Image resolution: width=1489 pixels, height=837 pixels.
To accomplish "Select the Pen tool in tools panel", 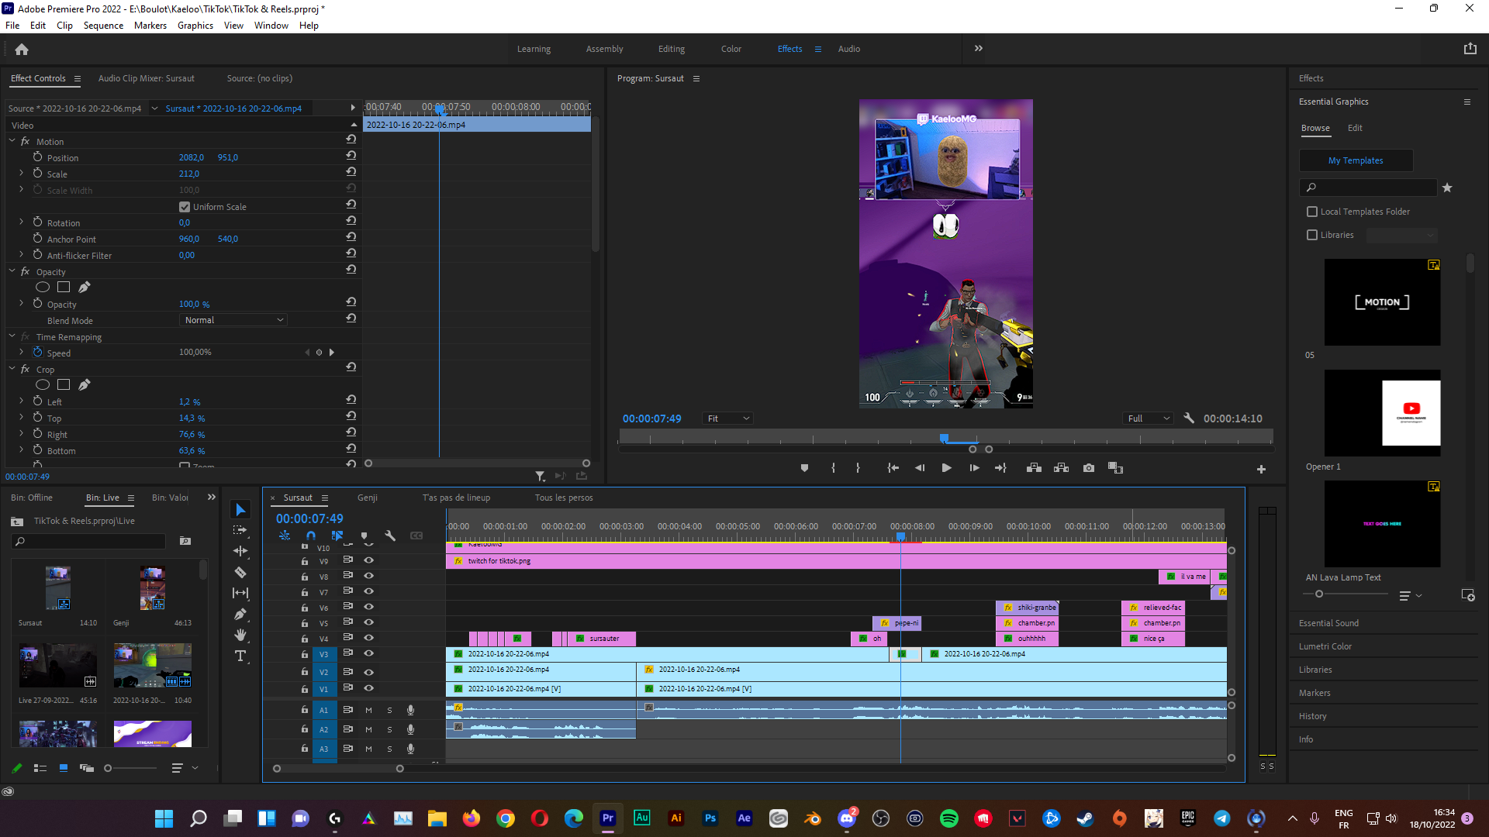I will pos(240,614).
